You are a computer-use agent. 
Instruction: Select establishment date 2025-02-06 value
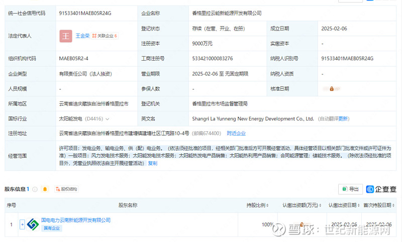coord(334,29)
